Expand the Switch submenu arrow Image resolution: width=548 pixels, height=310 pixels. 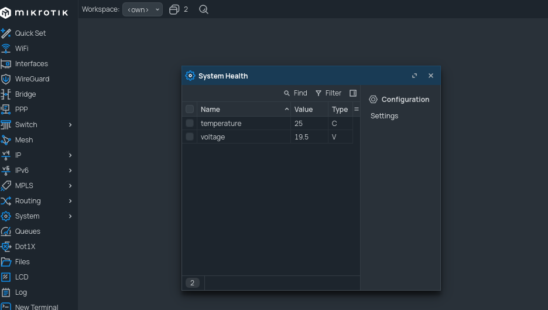(70, 125)
